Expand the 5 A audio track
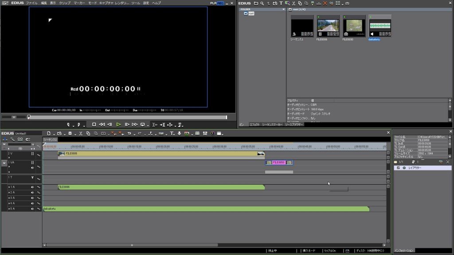This screenshot has height=255, width=454. point(9,209)
